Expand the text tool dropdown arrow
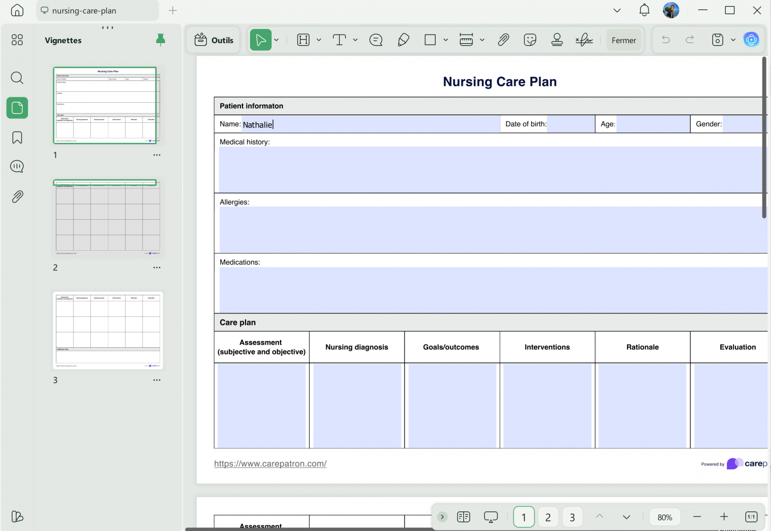 (x=355, y=40)
